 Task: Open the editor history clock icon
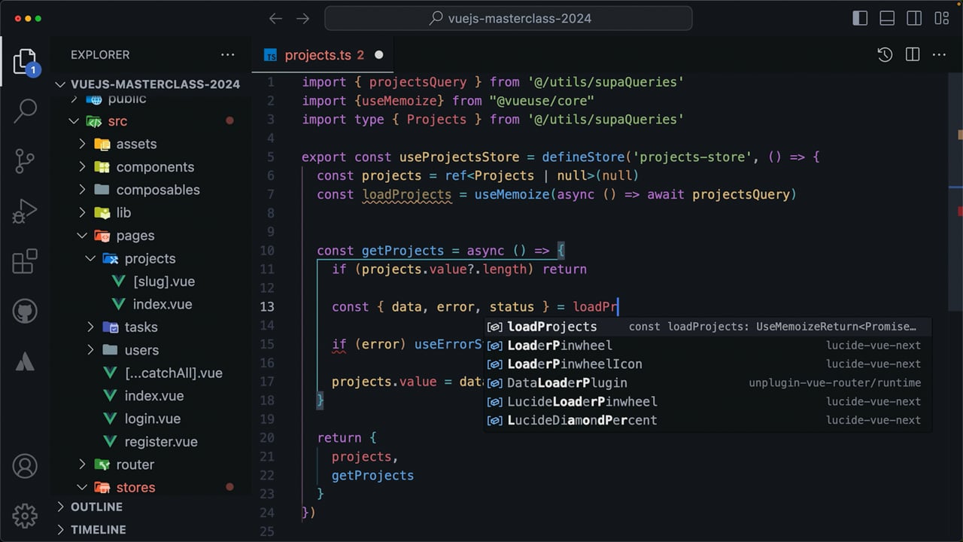click(885, 54)
